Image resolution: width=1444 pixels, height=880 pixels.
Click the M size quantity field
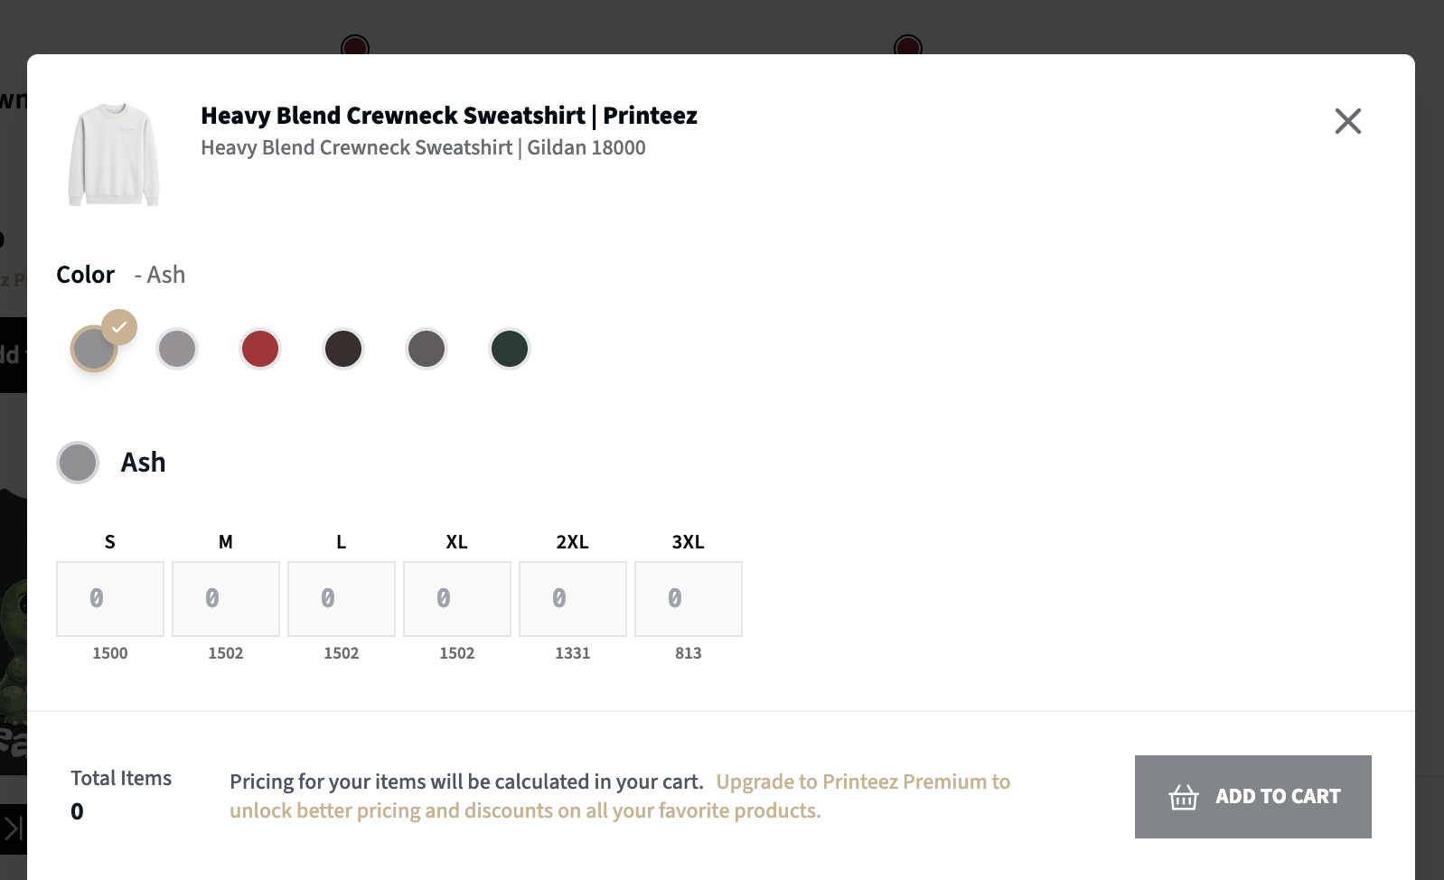pos(226,599)
